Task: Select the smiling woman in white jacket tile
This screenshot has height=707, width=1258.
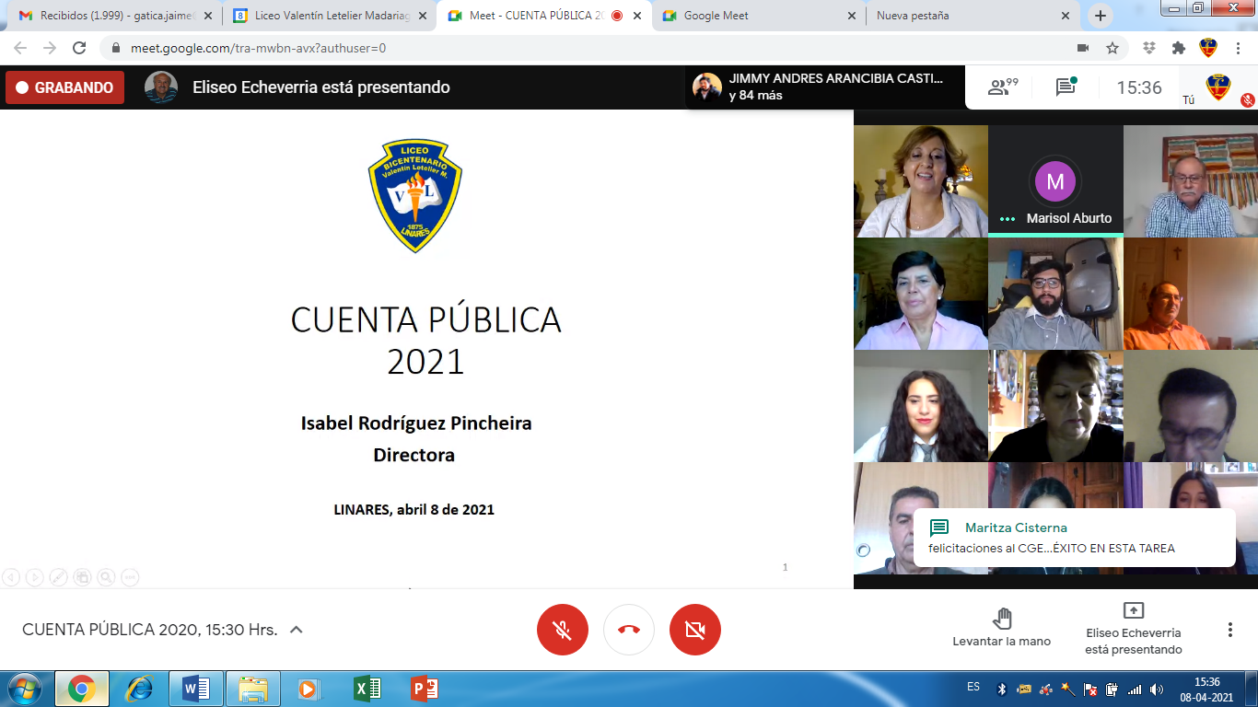Action: click(x=921, y=181)
